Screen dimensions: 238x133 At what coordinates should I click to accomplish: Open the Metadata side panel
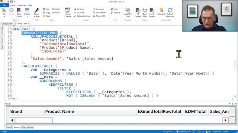click(x=2, y=30)
